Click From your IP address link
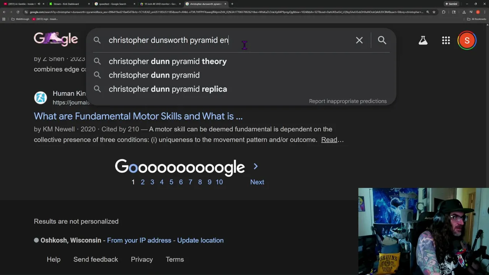489x275 pixels. pyautogui.click(x=139, y=240)
